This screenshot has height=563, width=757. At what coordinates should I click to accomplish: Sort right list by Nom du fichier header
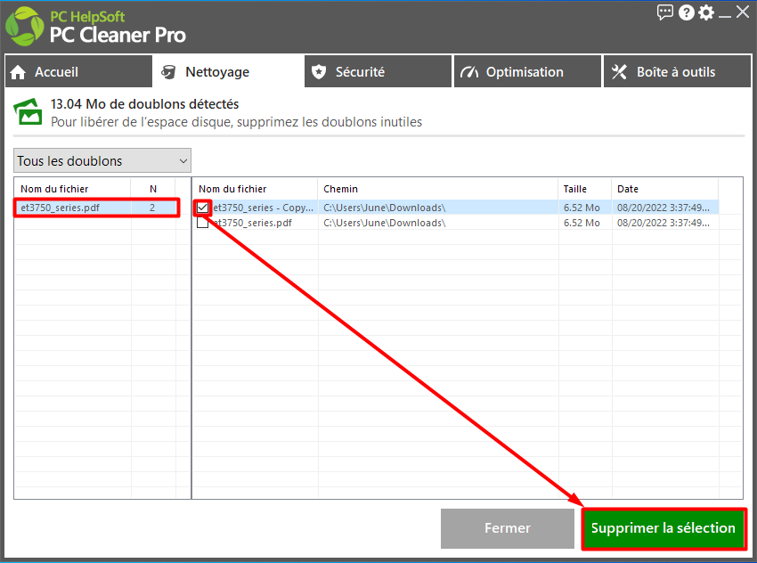pos(255,189)
